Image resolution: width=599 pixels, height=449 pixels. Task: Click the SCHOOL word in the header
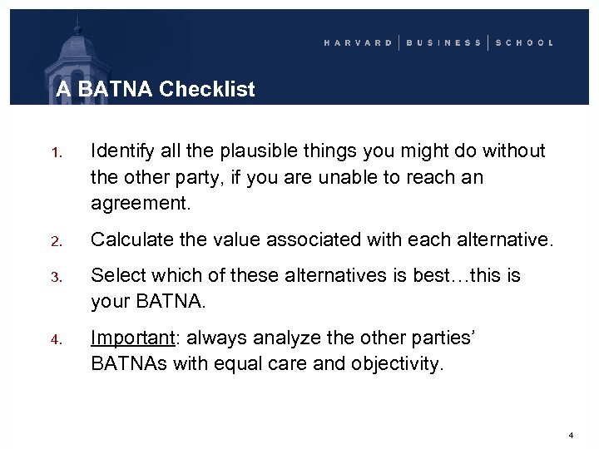point(524,42)
